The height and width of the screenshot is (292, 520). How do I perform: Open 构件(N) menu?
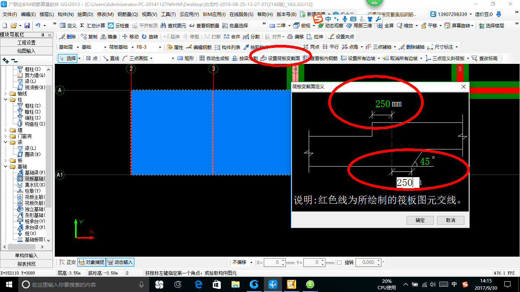click(66, 14)
